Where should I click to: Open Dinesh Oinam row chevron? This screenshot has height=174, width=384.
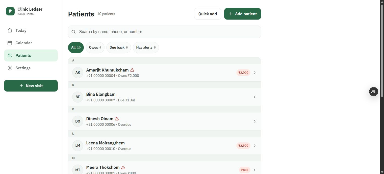point(254,121)
